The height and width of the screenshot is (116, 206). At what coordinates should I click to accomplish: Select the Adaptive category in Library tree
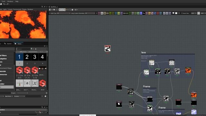click(x=3, y=59)
